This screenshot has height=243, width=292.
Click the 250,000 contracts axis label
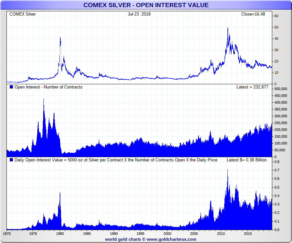pyautogui.click(x=281, y=123)
